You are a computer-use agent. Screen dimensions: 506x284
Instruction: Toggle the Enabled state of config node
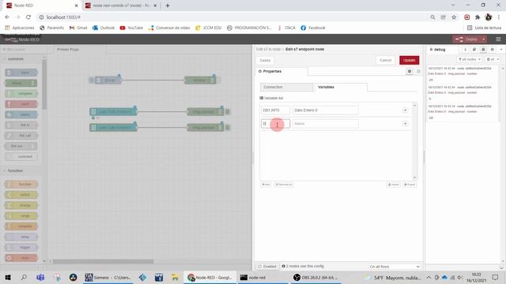267,267
